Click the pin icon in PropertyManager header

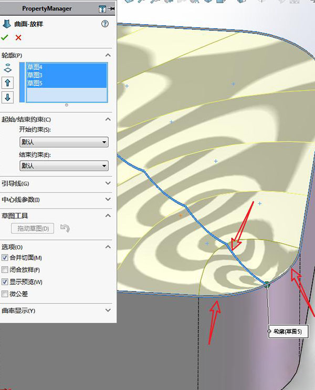112,8
